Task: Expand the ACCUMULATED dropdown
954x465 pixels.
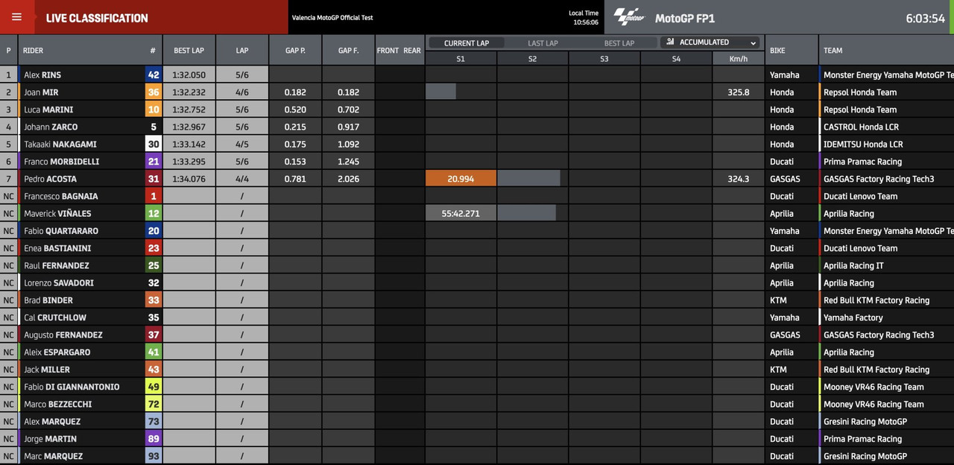Action: [x=710, y=42]
